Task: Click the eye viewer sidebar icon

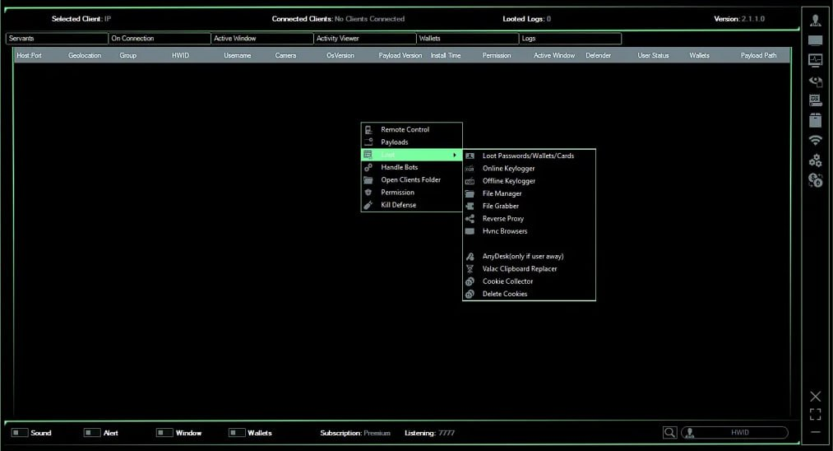Action: click(x=815, y=81)
